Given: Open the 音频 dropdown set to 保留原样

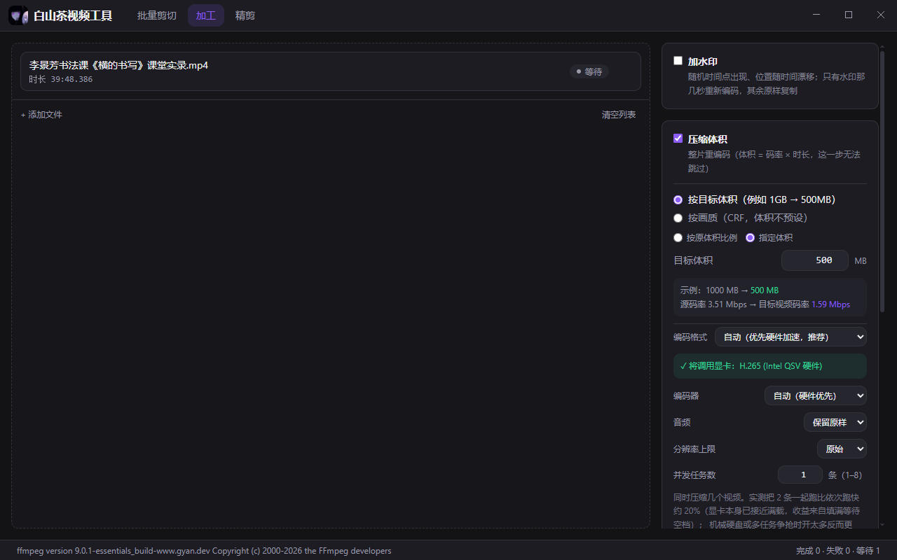Looking at the screenshot, I should click(x=835, y=422).
